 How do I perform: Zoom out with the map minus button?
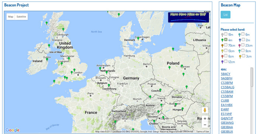[205, 125]
